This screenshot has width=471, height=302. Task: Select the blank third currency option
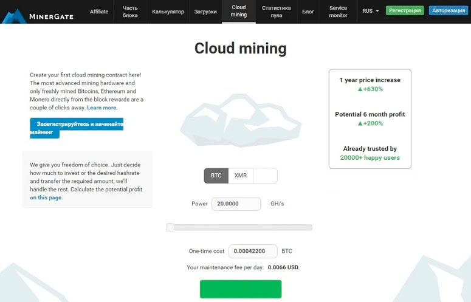(265, 176)
